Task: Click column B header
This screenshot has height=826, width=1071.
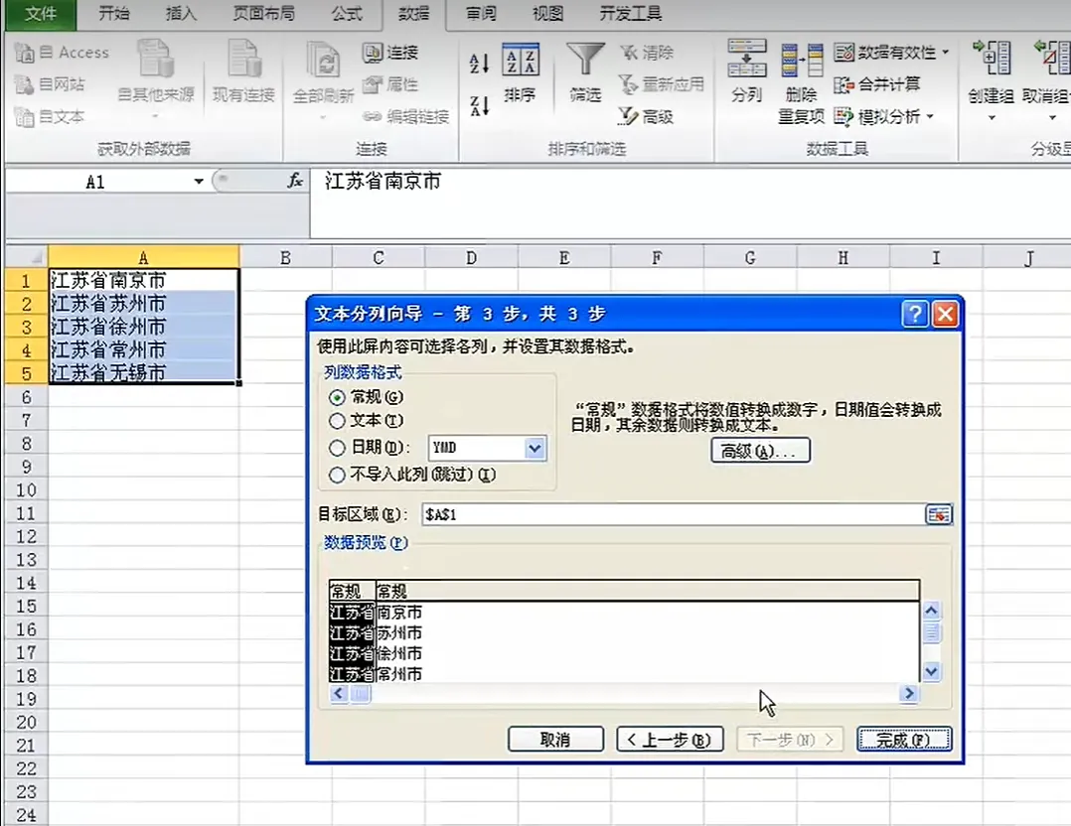Action: click(285, 258)
